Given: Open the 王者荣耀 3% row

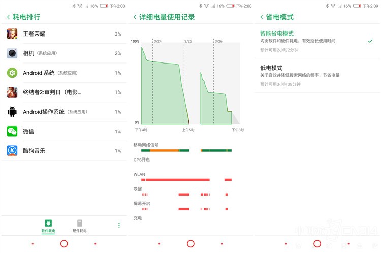Looking at the screenshot, I should (x=64, y=34).
